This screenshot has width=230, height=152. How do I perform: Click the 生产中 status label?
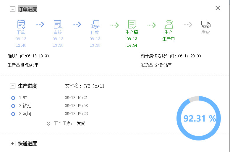click(169, 39)
